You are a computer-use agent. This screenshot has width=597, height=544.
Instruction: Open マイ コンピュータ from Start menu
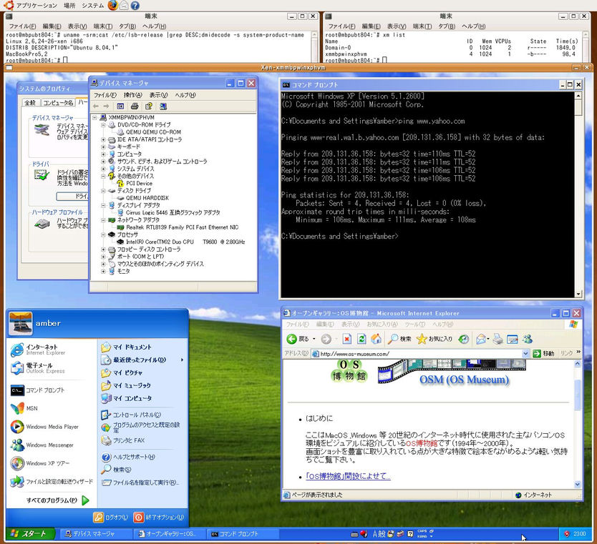click(x=127, y=398)
